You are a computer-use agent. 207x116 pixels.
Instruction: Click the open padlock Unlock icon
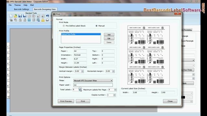click(25, 20)
